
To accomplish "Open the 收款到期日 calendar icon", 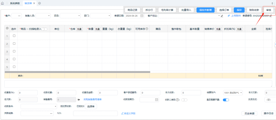I will point(156,100).
